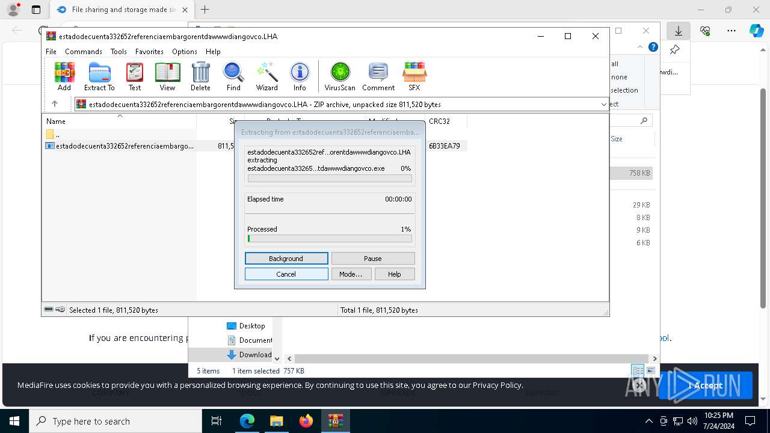
Task: Click the Delete trash can icon
Action: click(200, 76)
